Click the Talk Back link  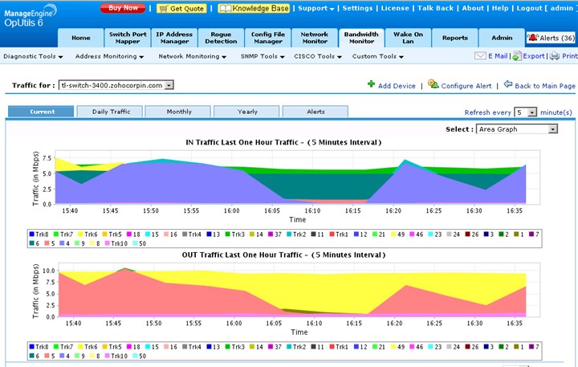[435, 8]
